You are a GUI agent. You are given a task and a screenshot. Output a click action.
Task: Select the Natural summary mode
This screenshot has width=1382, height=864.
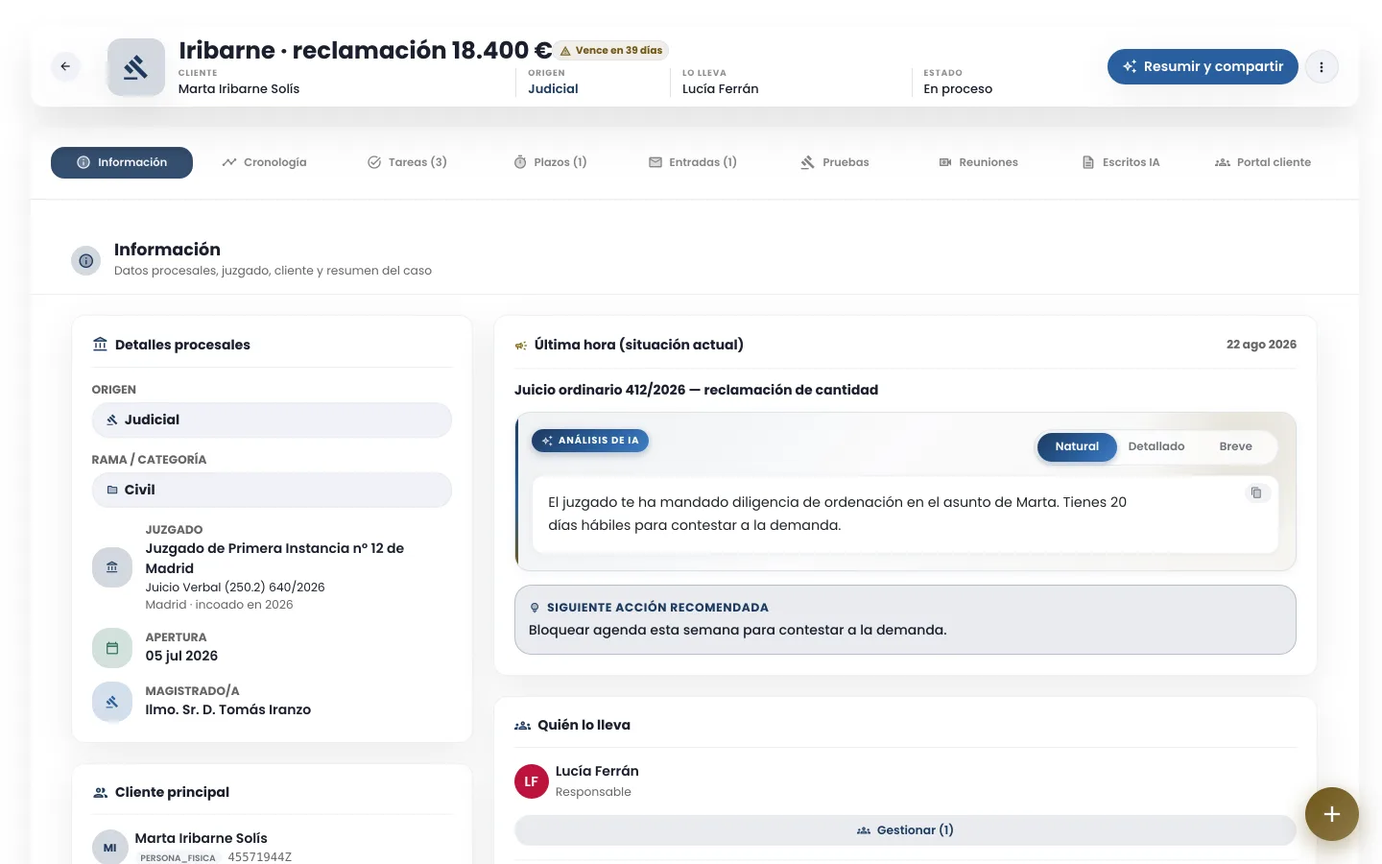click(1077, 446)
